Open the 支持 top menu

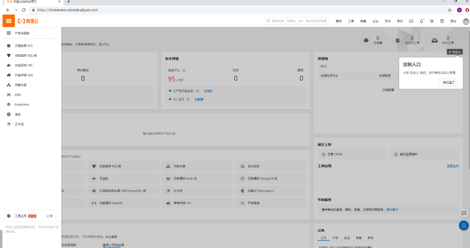point(387,21)
